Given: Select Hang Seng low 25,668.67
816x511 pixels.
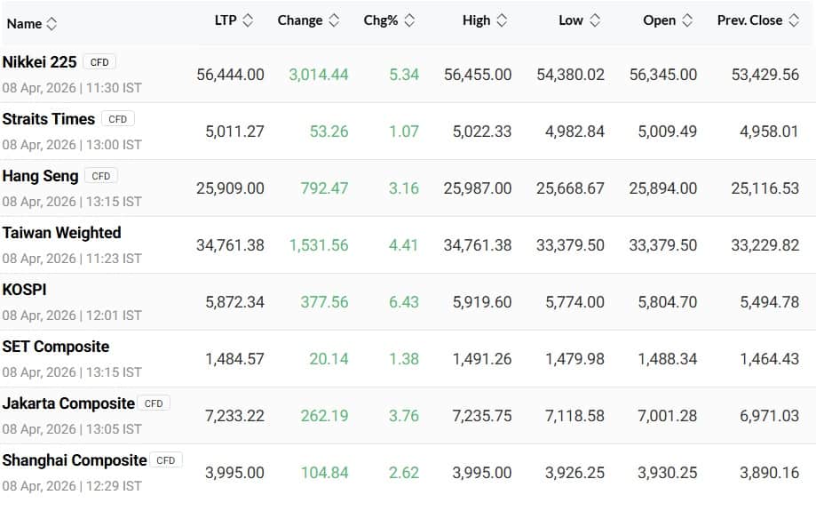Looking at the screenshot, I should point(570,188).
